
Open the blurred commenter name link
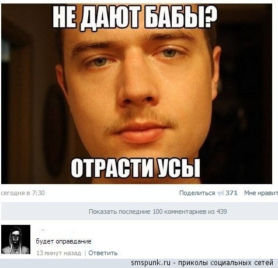55,231
